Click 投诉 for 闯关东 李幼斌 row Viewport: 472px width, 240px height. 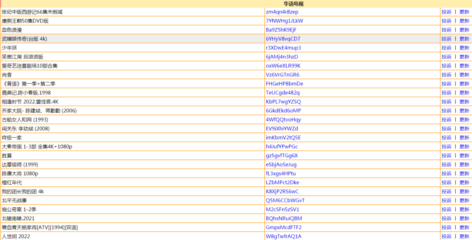(x=446, y=128)
